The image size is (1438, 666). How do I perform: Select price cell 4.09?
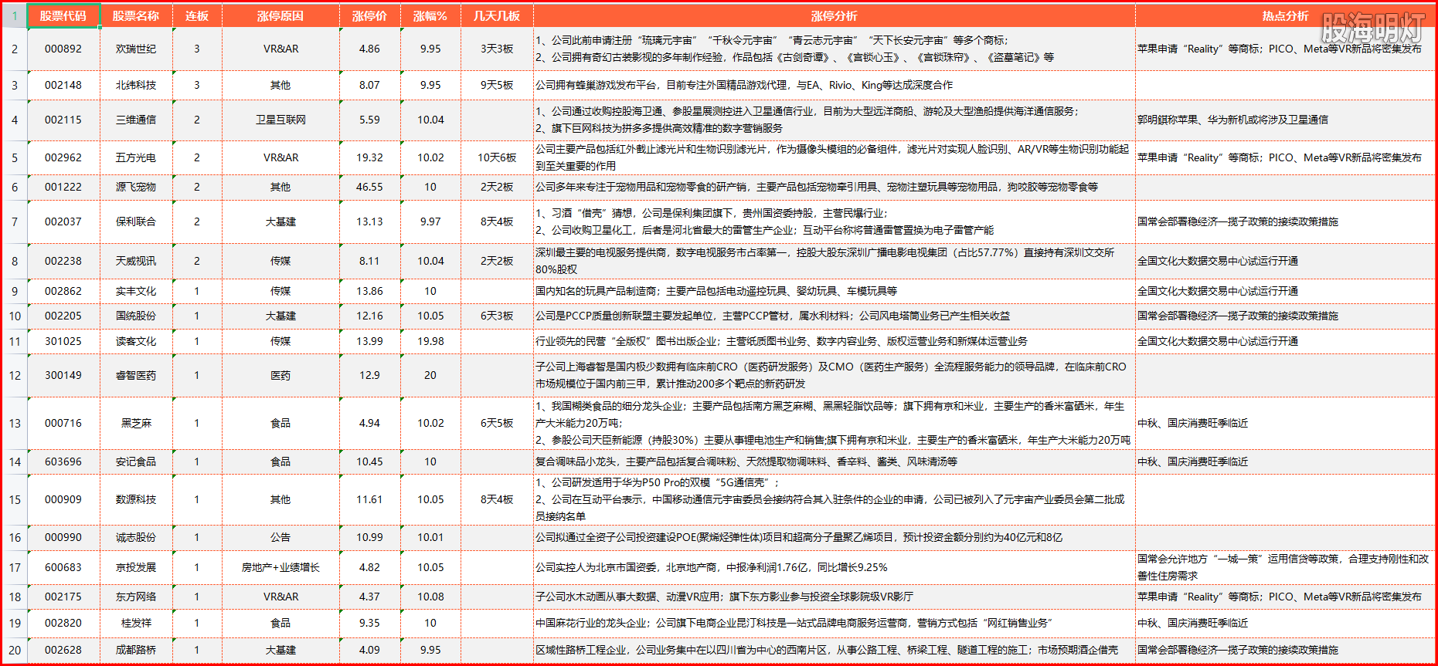pos(369,650)
